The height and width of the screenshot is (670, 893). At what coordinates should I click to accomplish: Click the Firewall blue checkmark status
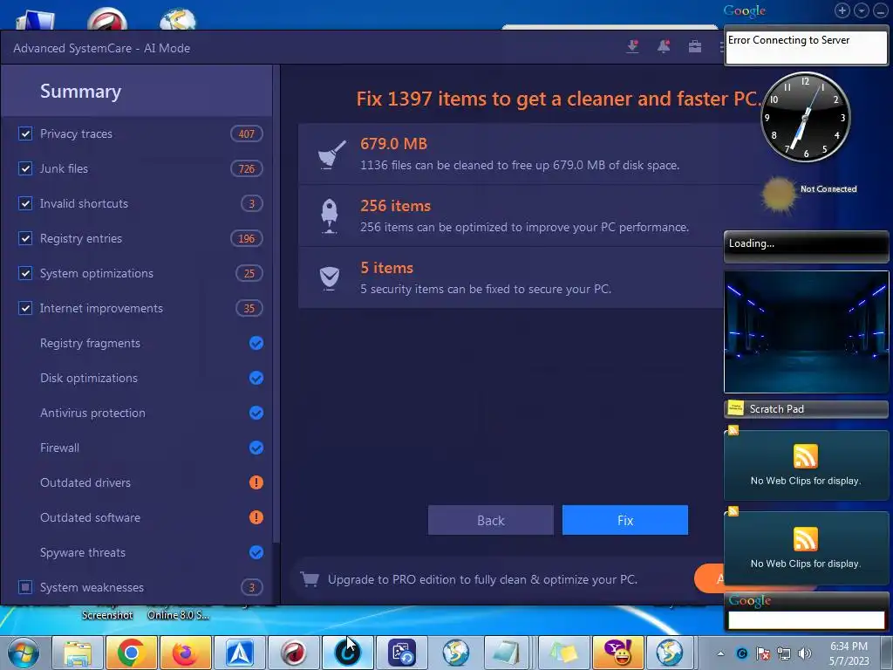point(256,448)
